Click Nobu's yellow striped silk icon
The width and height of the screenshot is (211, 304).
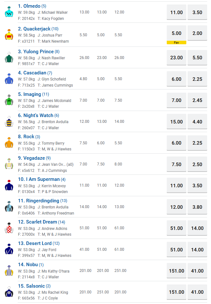pyautogui.click(x=9, y=271)
